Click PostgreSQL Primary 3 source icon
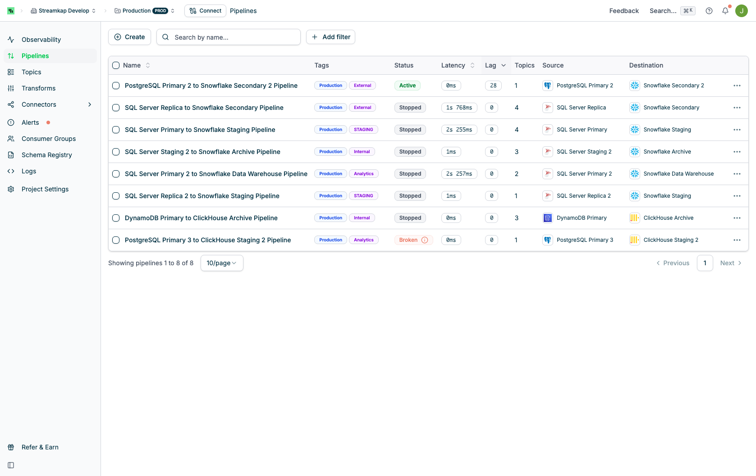The width and height of the screenshot is (756, 476). (548, 240)
